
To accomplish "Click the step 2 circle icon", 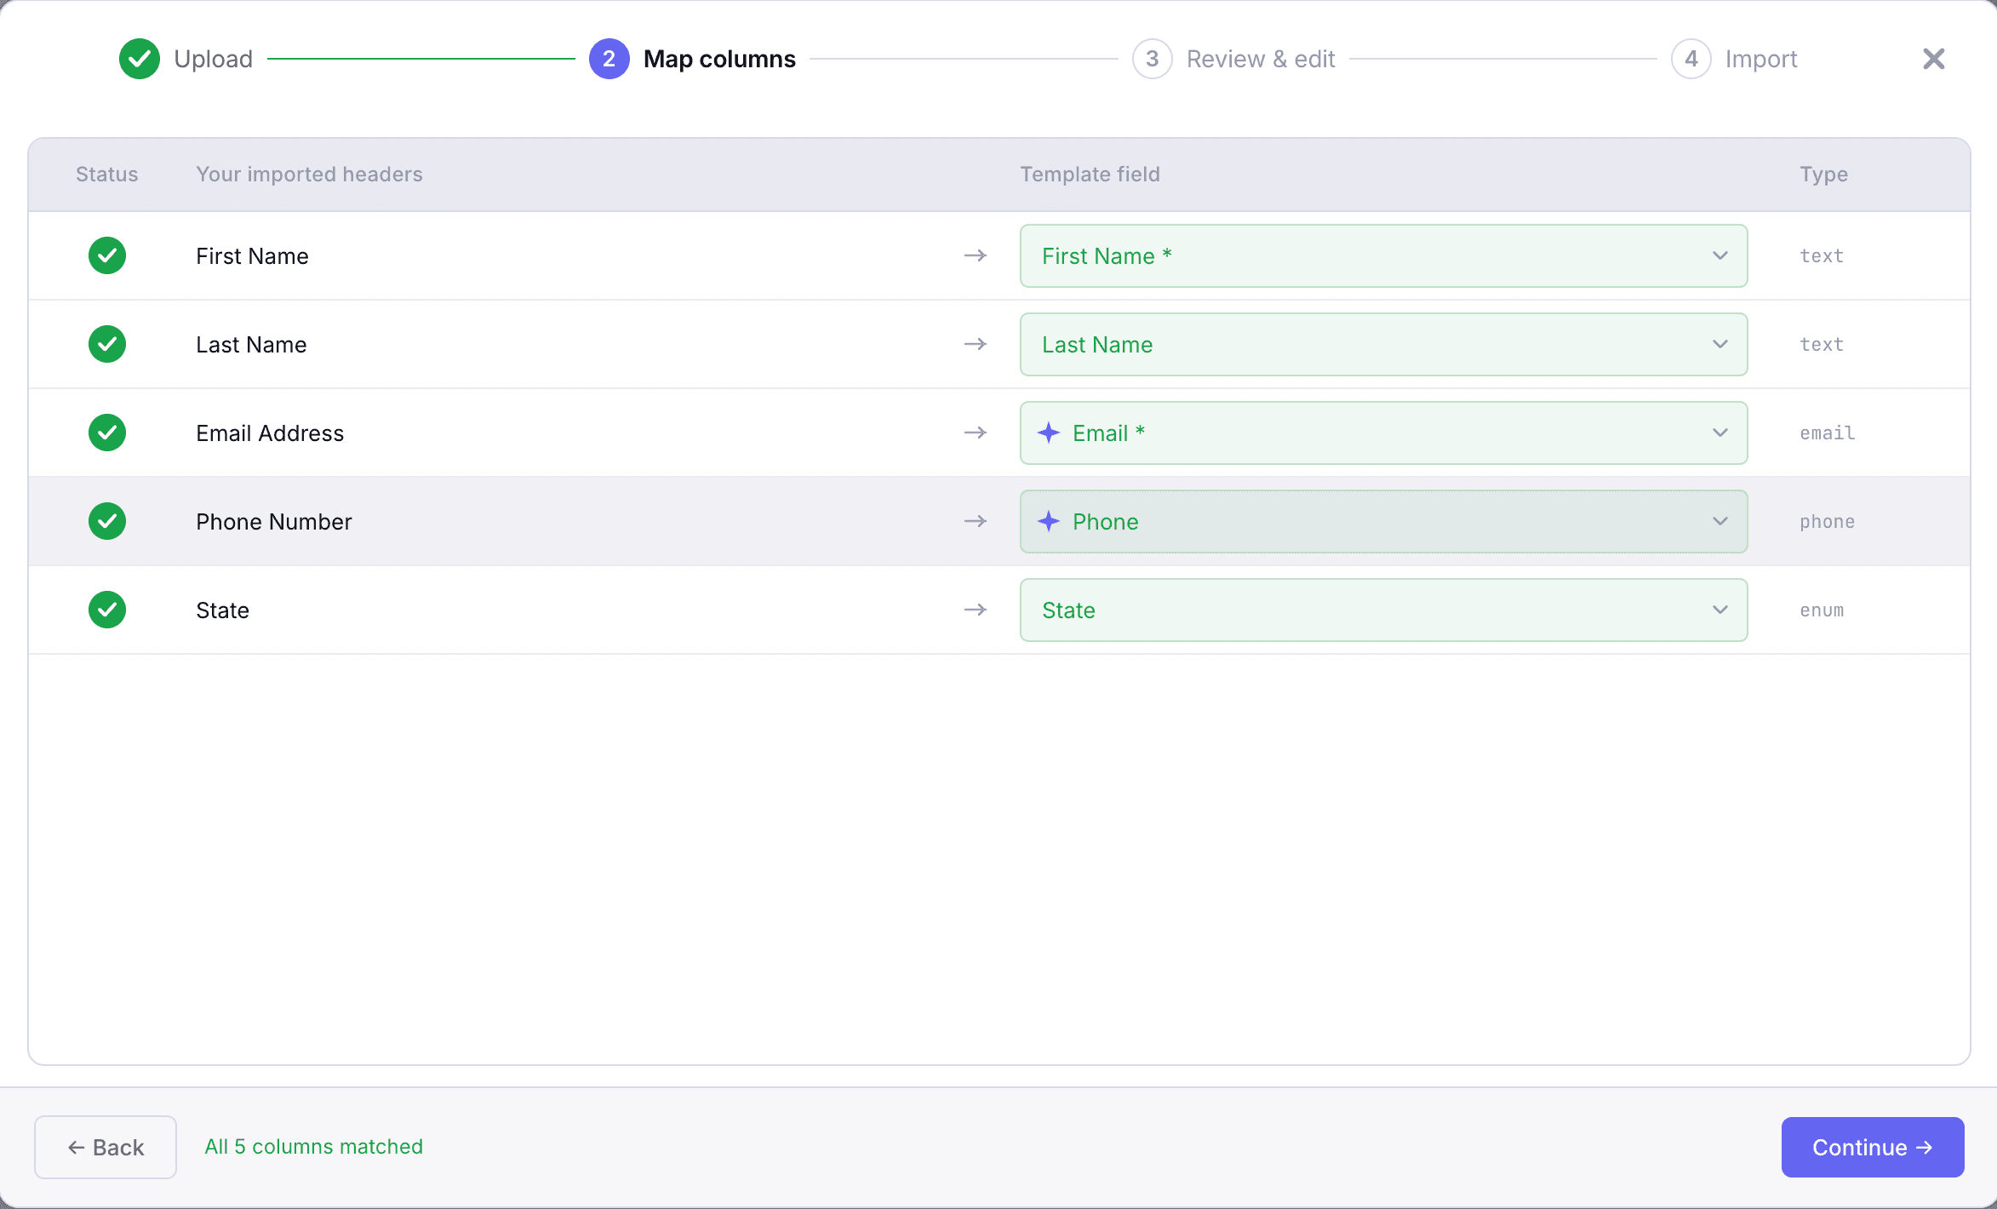I will tap(609, 59).
